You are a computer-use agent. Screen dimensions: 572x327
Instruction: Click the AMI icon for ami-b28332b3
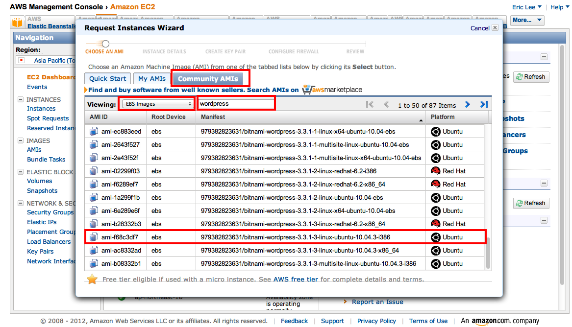tap(94, 224)
